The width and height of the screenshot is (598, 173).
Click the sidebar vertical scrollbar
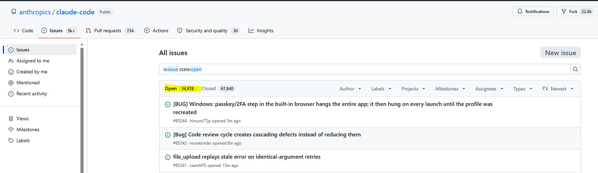pos(81,111)
